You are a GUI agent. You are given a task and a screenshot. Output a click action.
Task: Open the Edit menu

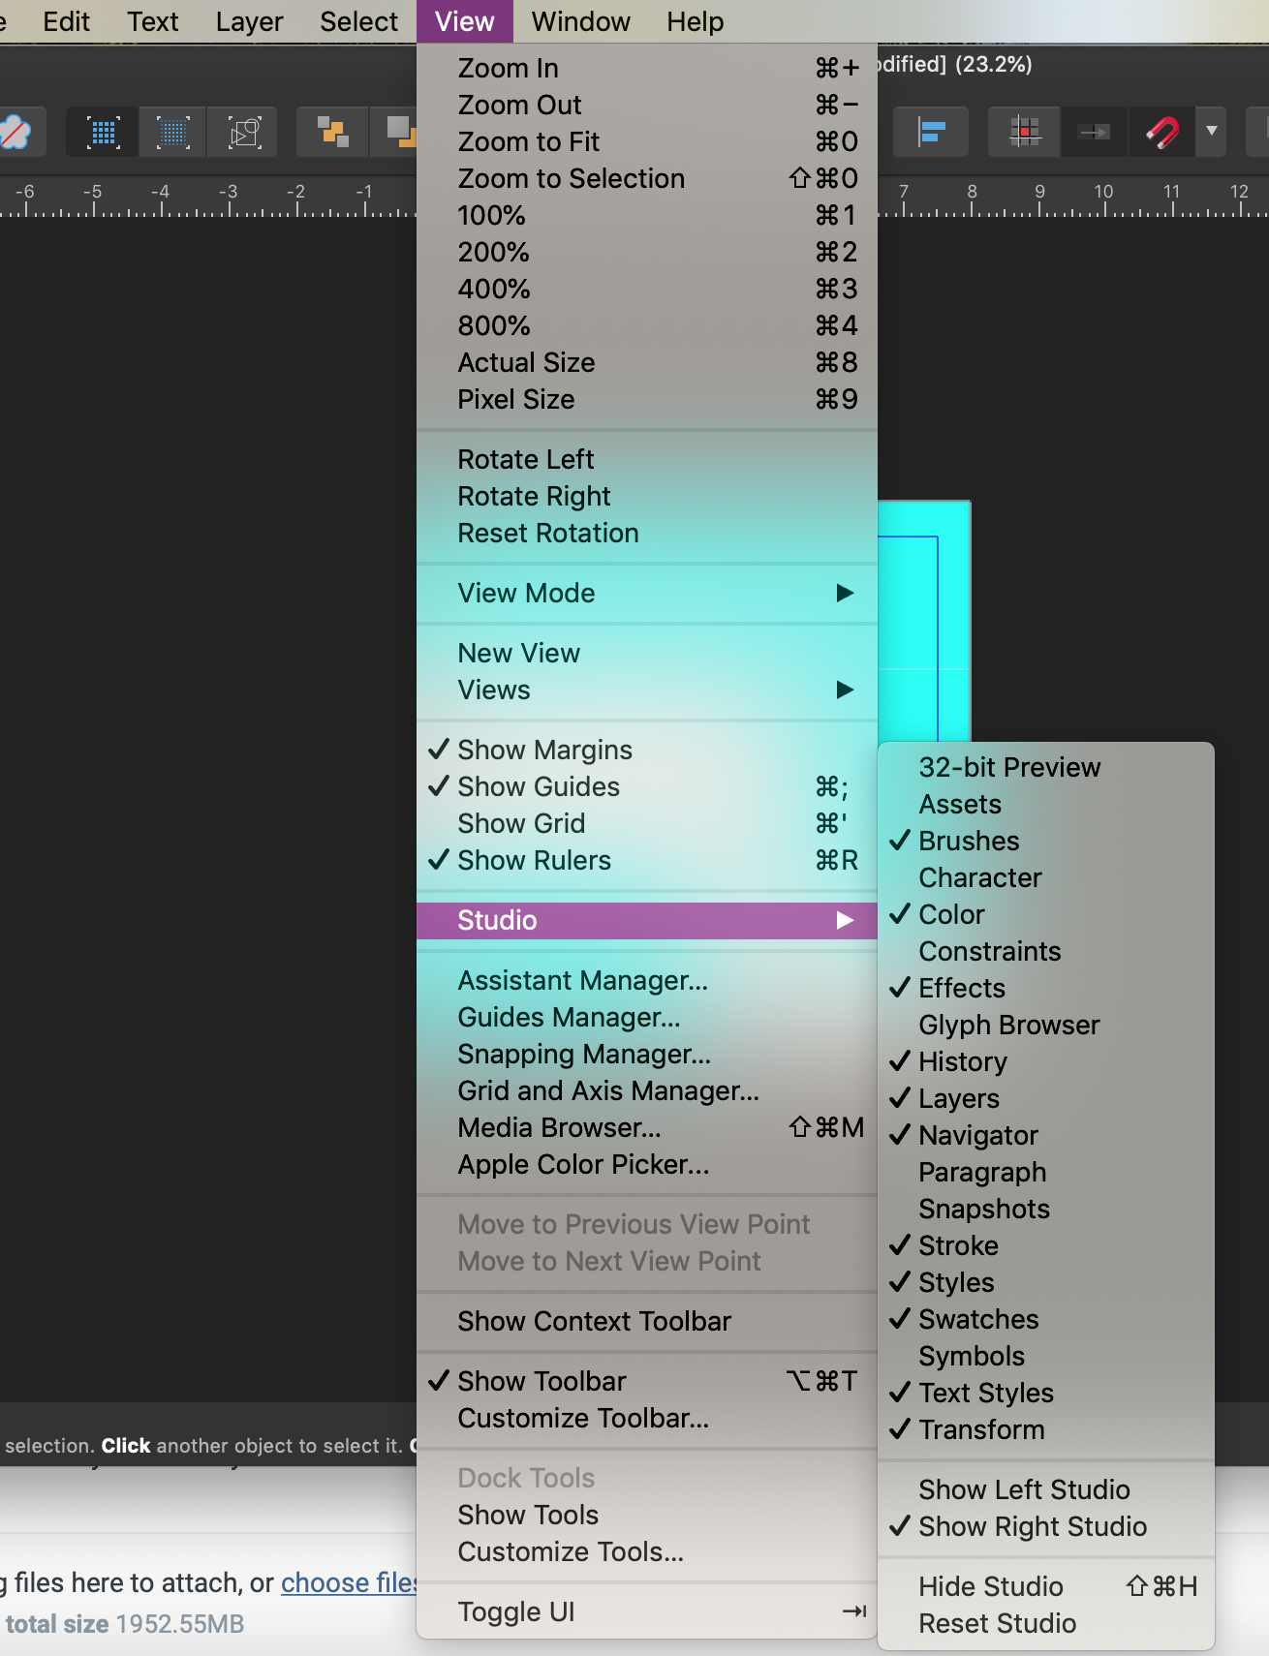point(66,21)
